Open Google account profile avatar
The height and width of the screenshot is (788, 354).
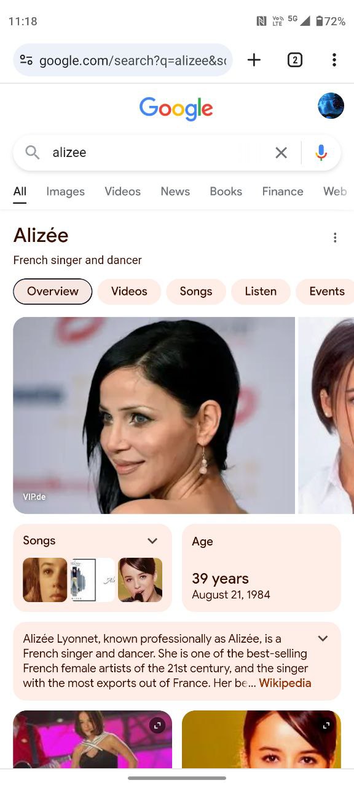(x=331, y=106)
